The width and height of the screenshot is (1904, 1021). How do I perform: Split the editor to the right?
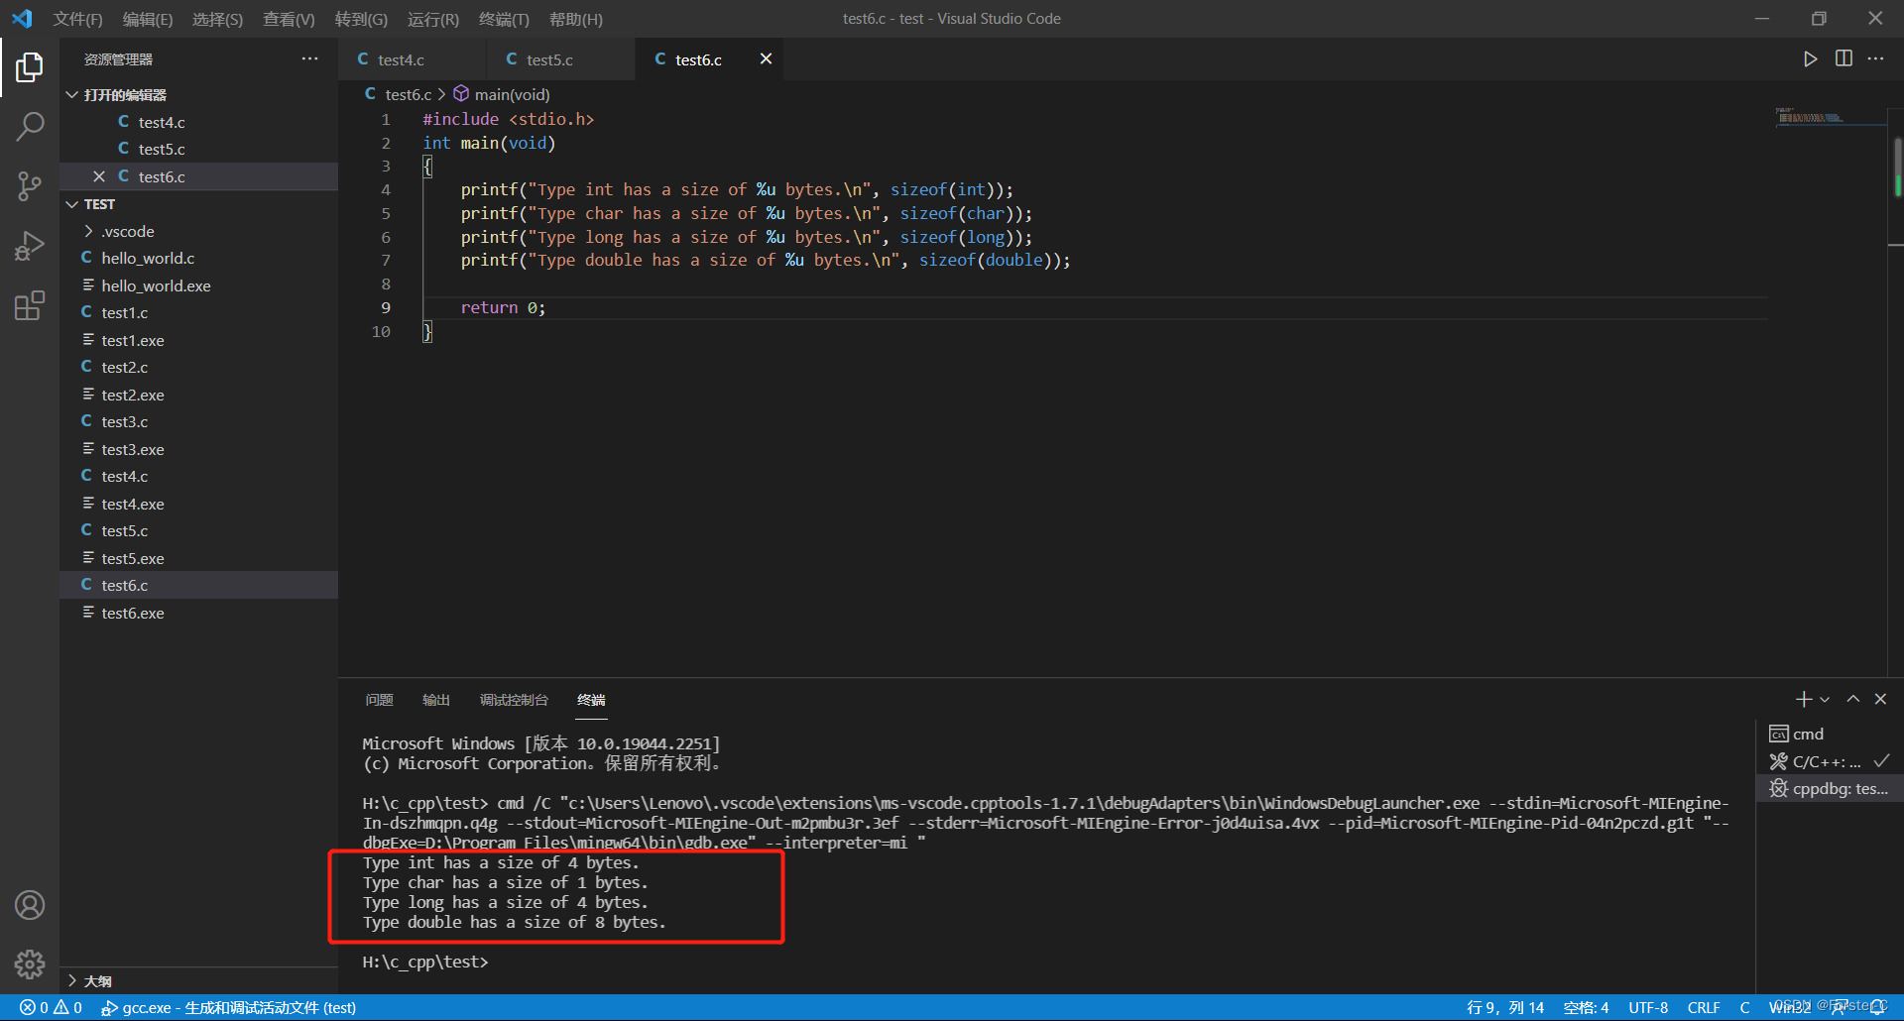tap(1844, 59)
